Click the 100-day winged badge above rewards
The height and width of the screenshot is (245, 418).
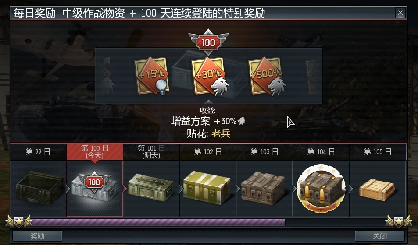point(208,42)
